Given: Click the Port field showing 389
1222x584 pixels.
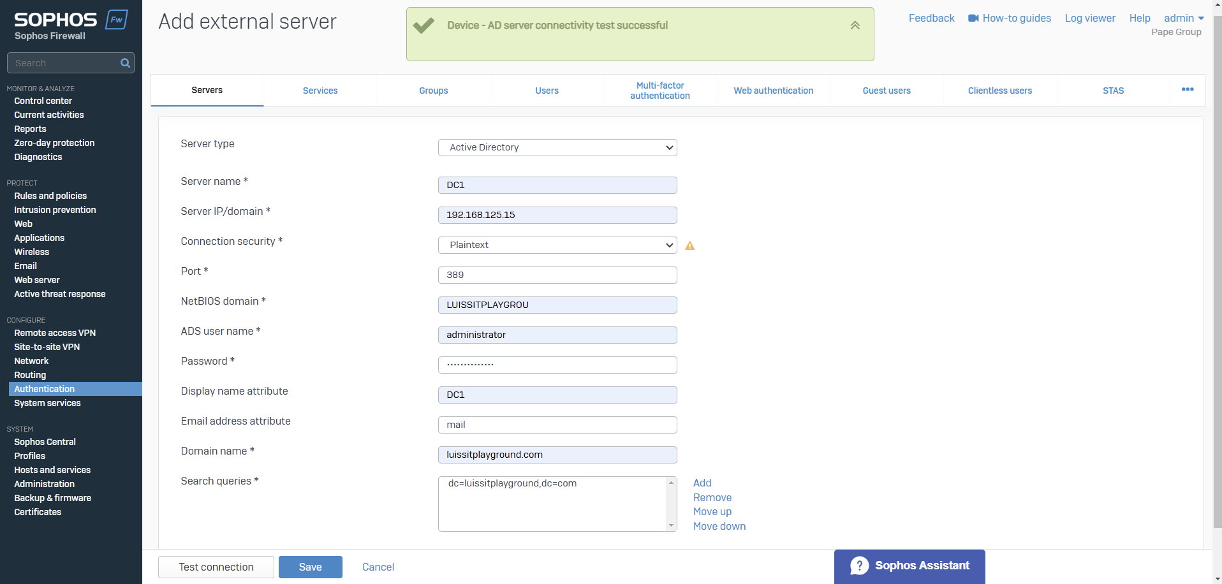Looking at the screenshot, I should (x=557, y=275).
